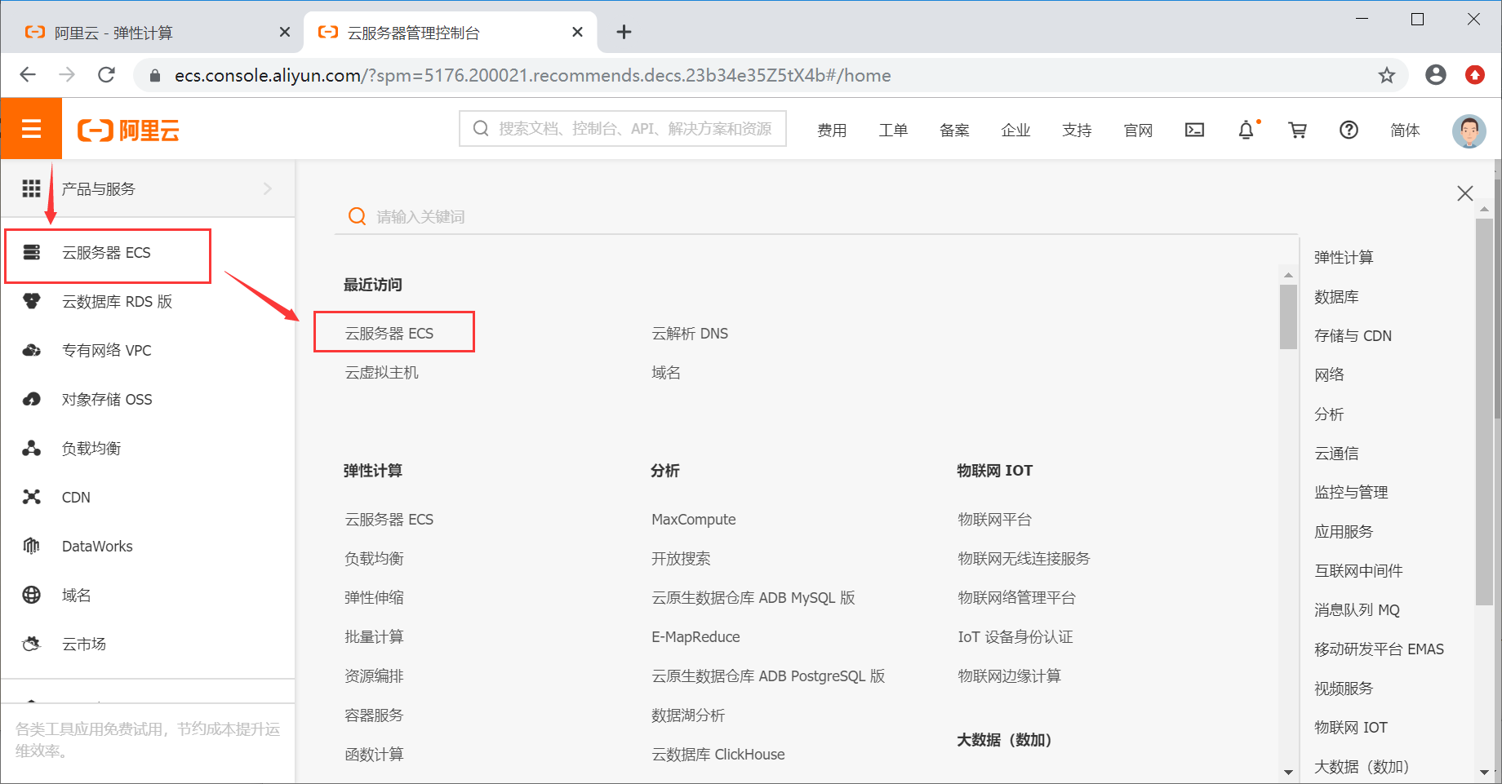Open 云市场 from the sidebar
This screenshot has height=784, width=1502.
pos(83,643)
